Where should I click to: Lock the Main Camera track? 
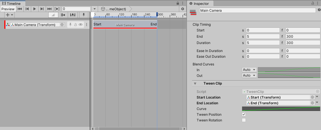(75, 25)
